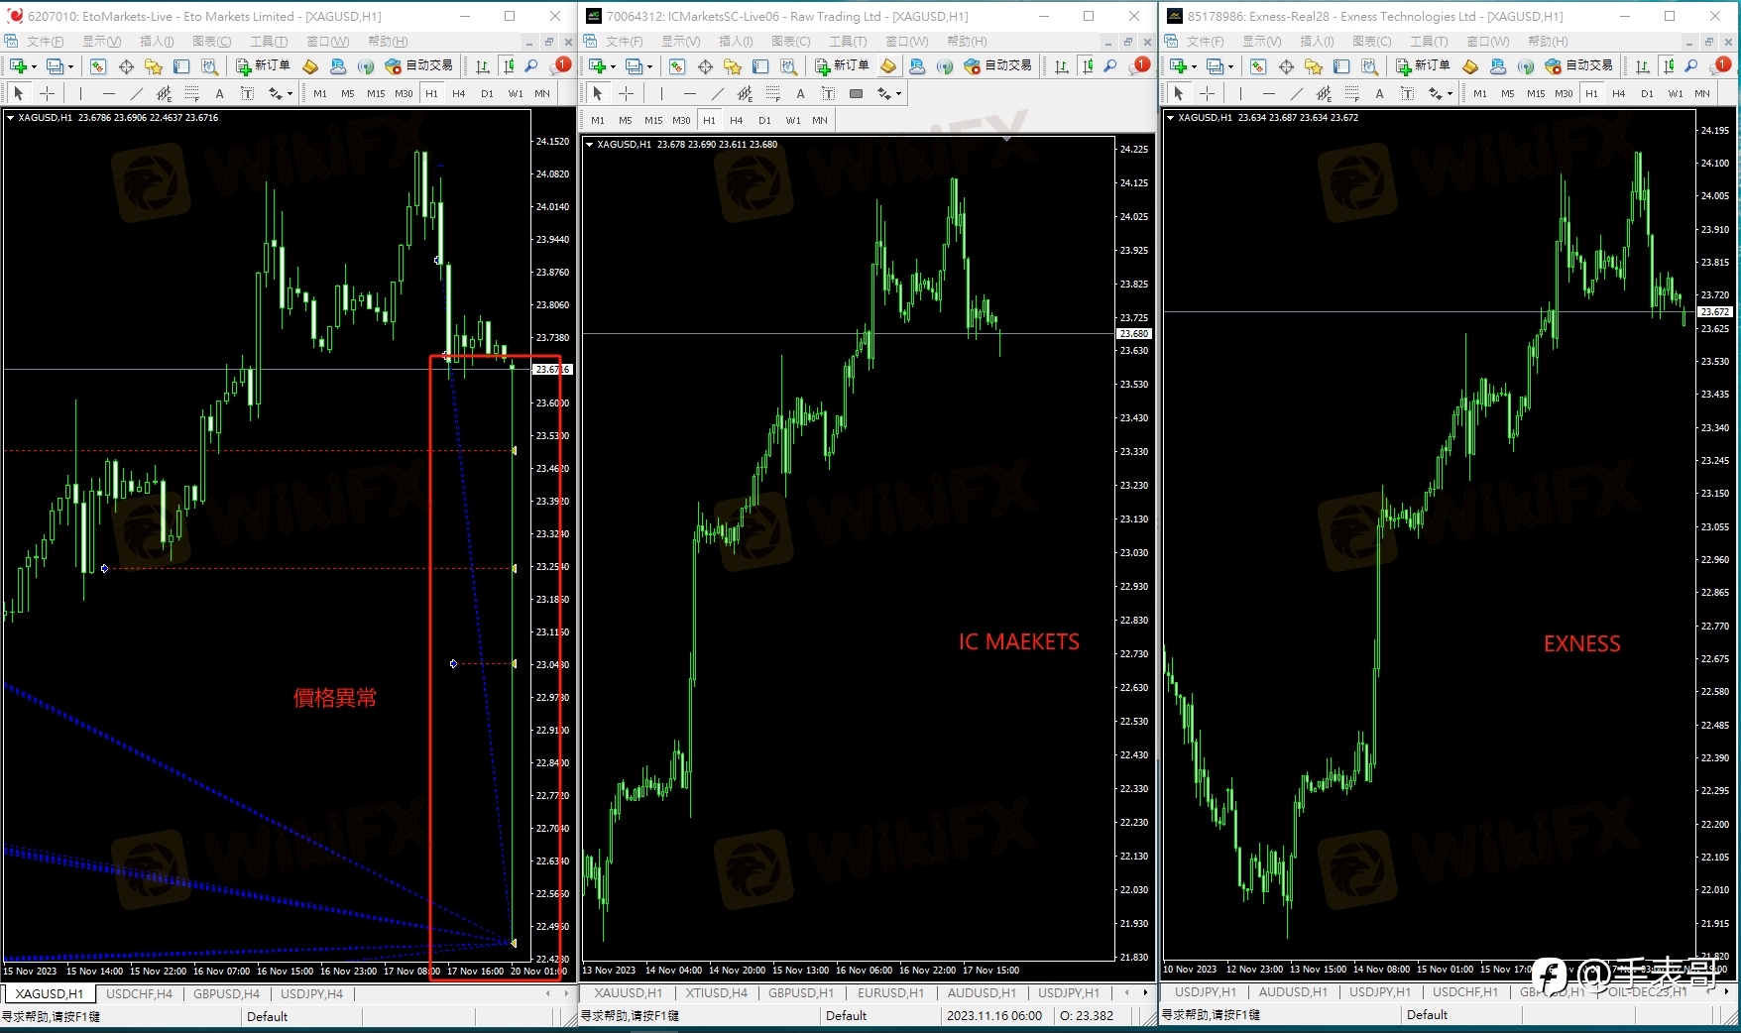Expand XAGUSD,H1 chart title arrow in Exness
Viewport: 1741px width, 1033px height.
(1170, 117)
